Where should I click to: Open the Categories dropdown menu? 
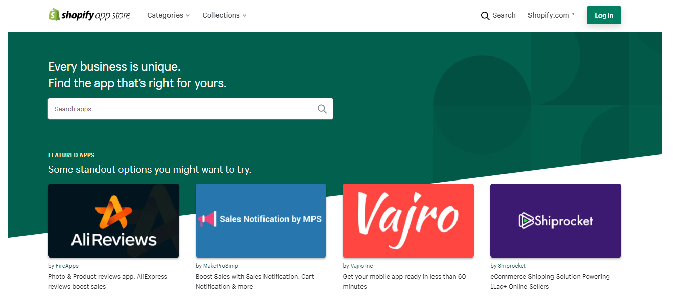169,15
